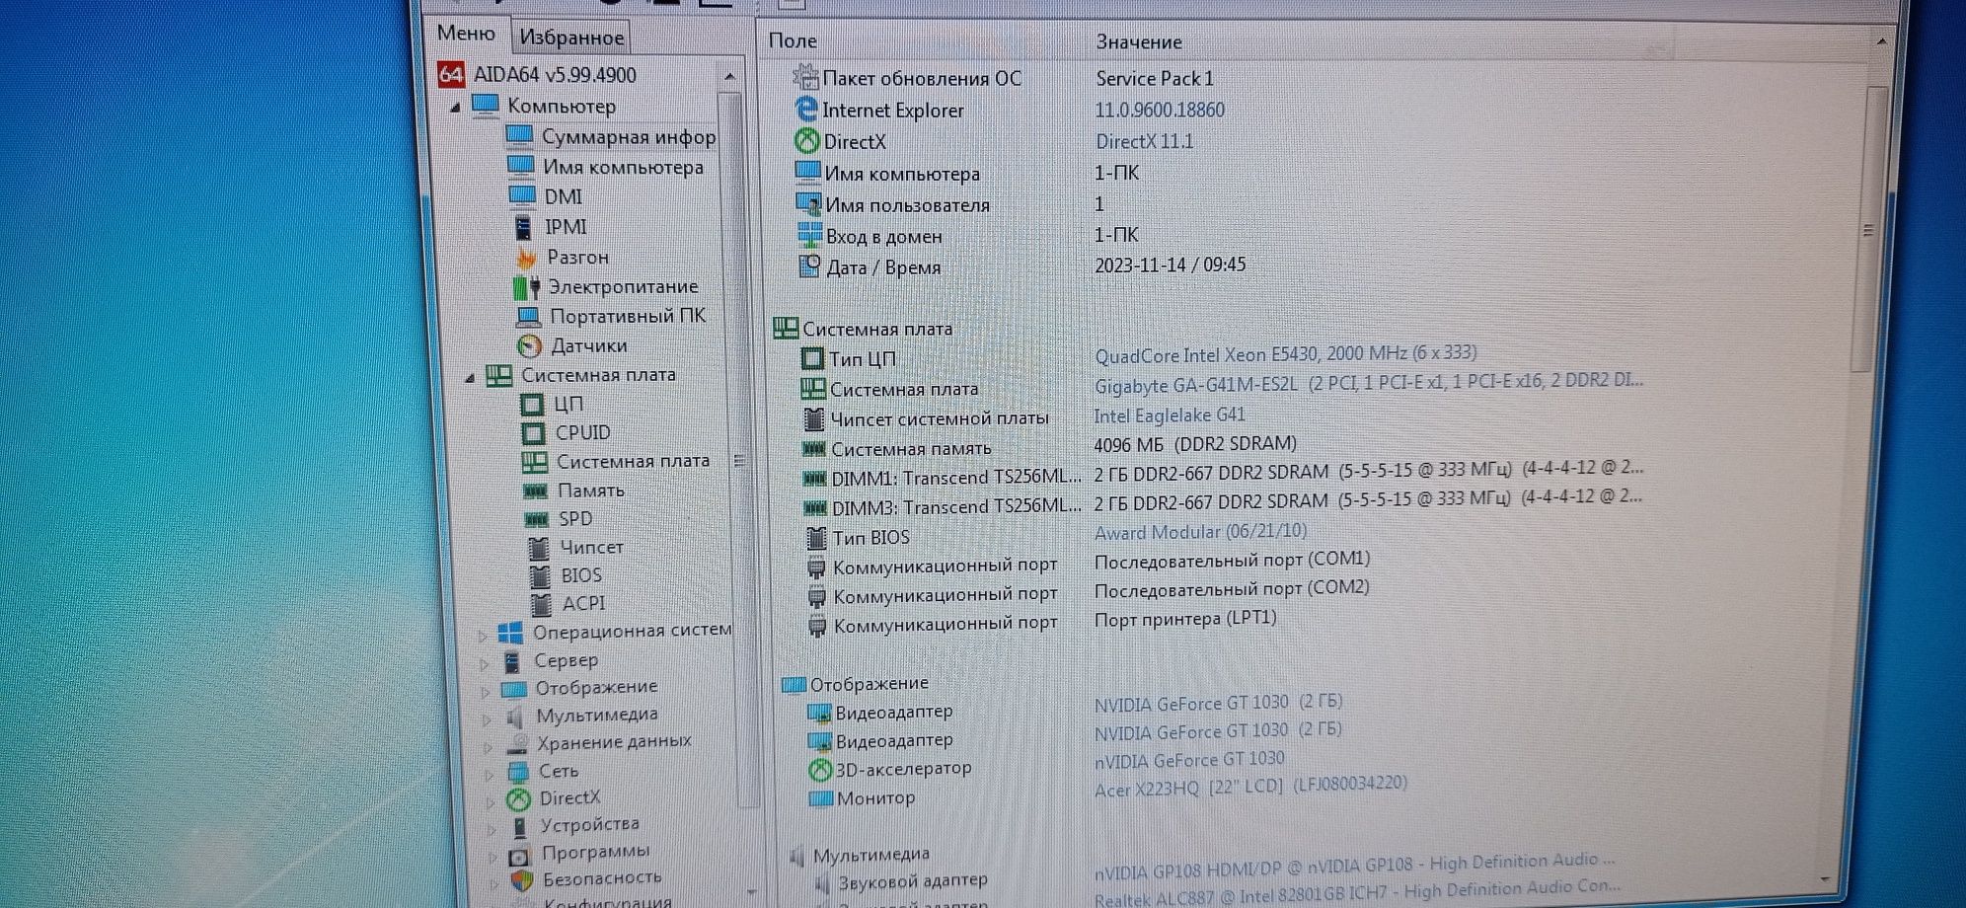Viewport: 1966px width, 908px height.
Task: Click the Windows logo beside Операционная система
Action: click(510, 633)
